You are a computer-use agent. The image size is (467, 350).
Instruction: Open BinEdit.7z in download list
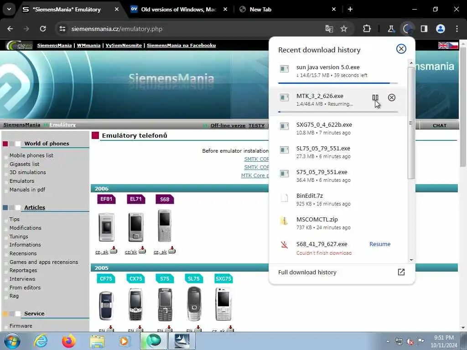pos(338,200)
